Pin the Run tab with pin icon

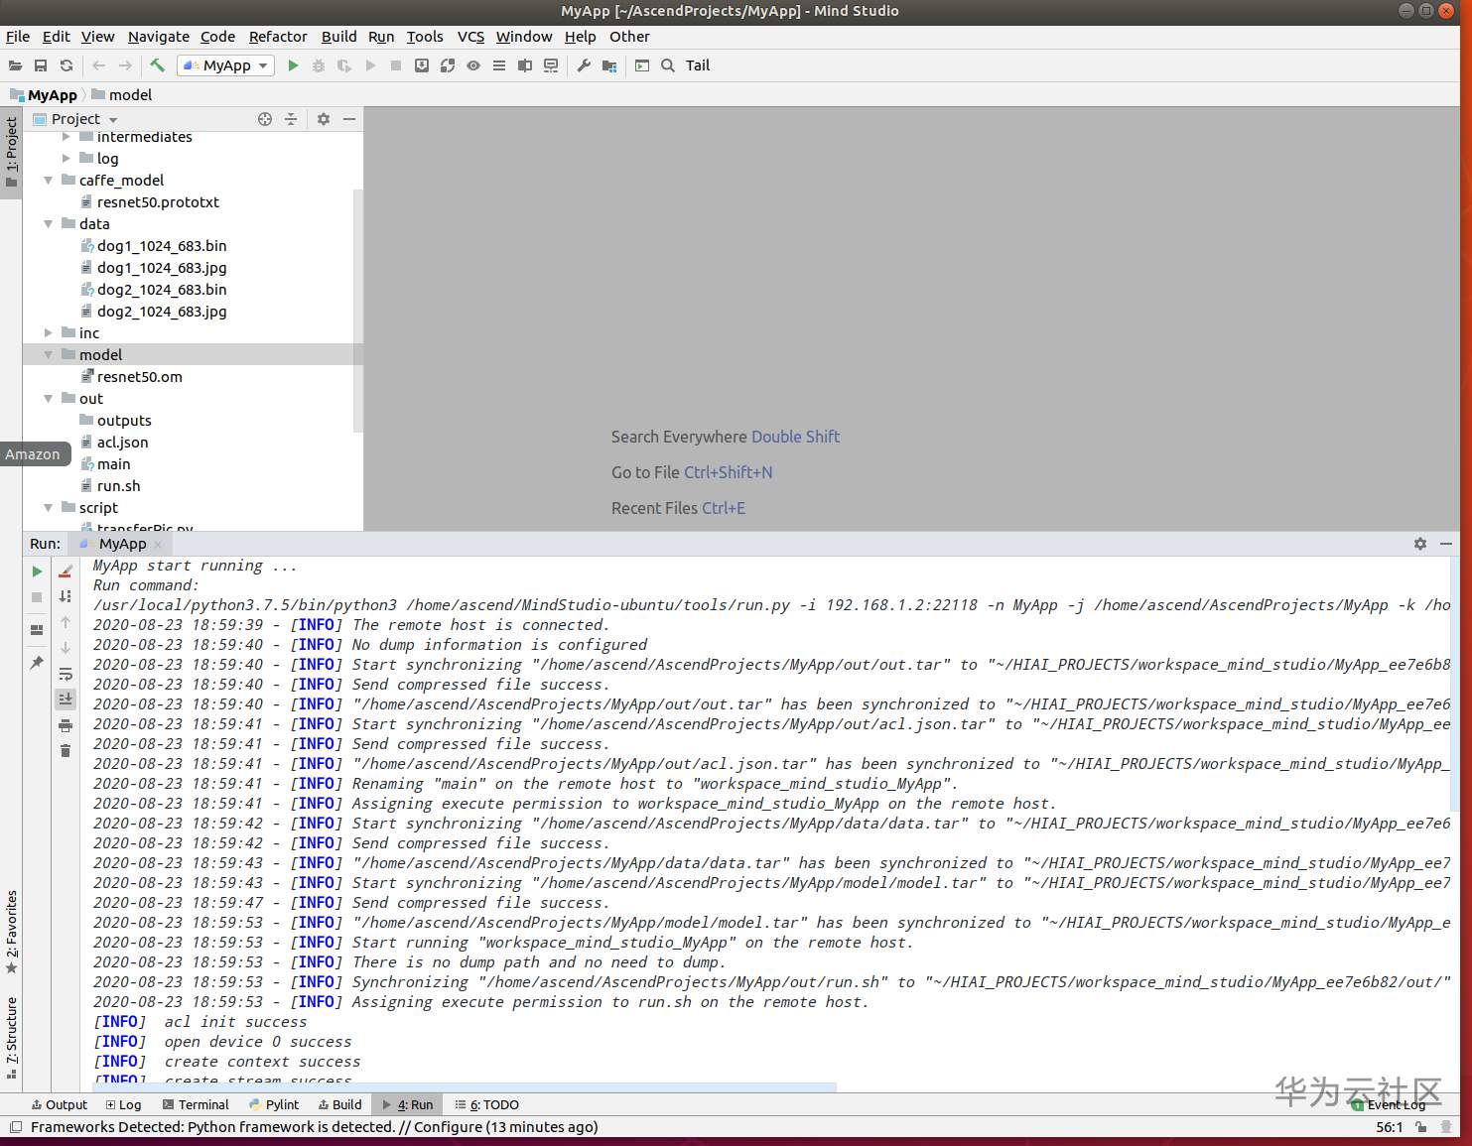(x=37, y=662)
